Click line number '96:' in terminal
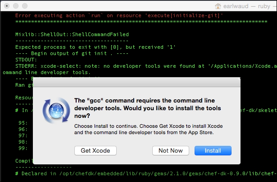The width and height of the screenshot is (277, 182). coord(23,129)
